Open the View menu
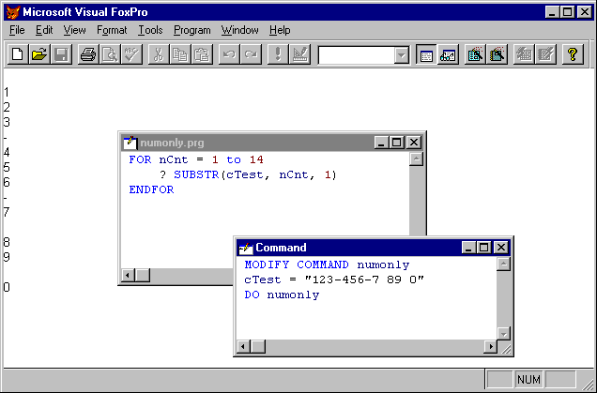Viewport: 597px width, 393px height. [75, 30]
